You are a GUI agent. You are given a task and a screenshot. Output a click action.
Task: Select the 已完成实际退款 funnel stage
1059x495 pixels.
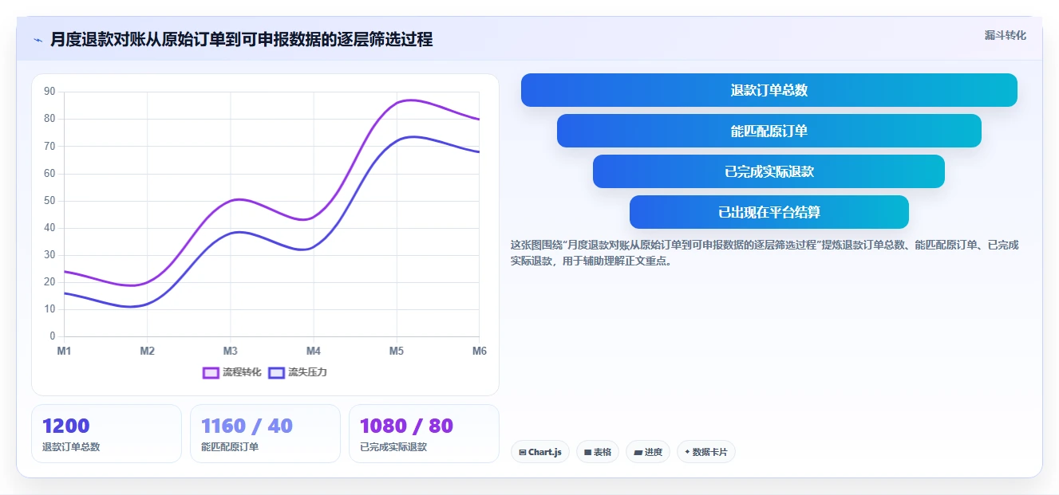point(769,171)
